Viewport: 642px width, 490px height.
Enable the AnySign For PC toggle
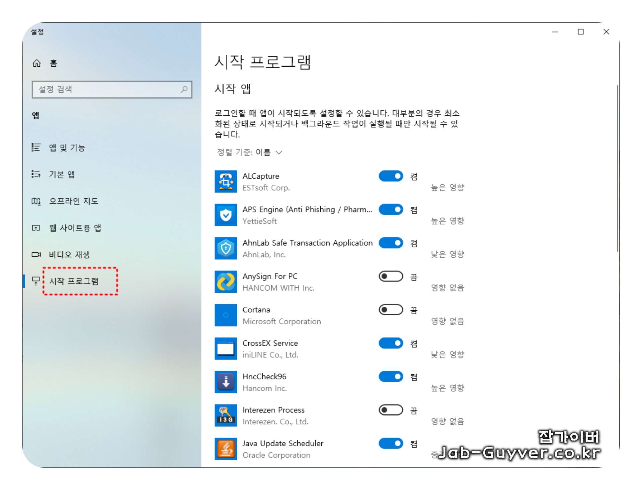[x=391, y=276]
